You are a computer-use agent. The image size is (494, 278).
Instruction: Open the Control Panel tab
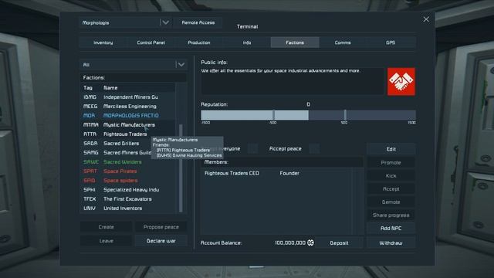coord(151,42)
